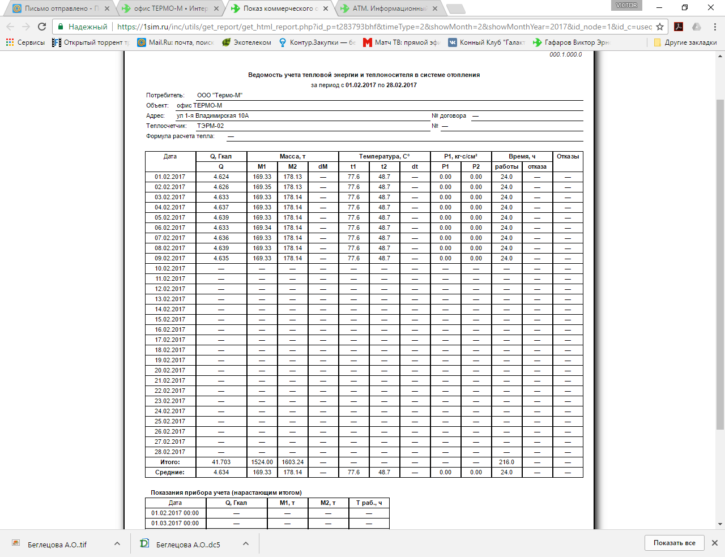Click the VICTOR profile button

pyautogui.click(x=626, y=5)
